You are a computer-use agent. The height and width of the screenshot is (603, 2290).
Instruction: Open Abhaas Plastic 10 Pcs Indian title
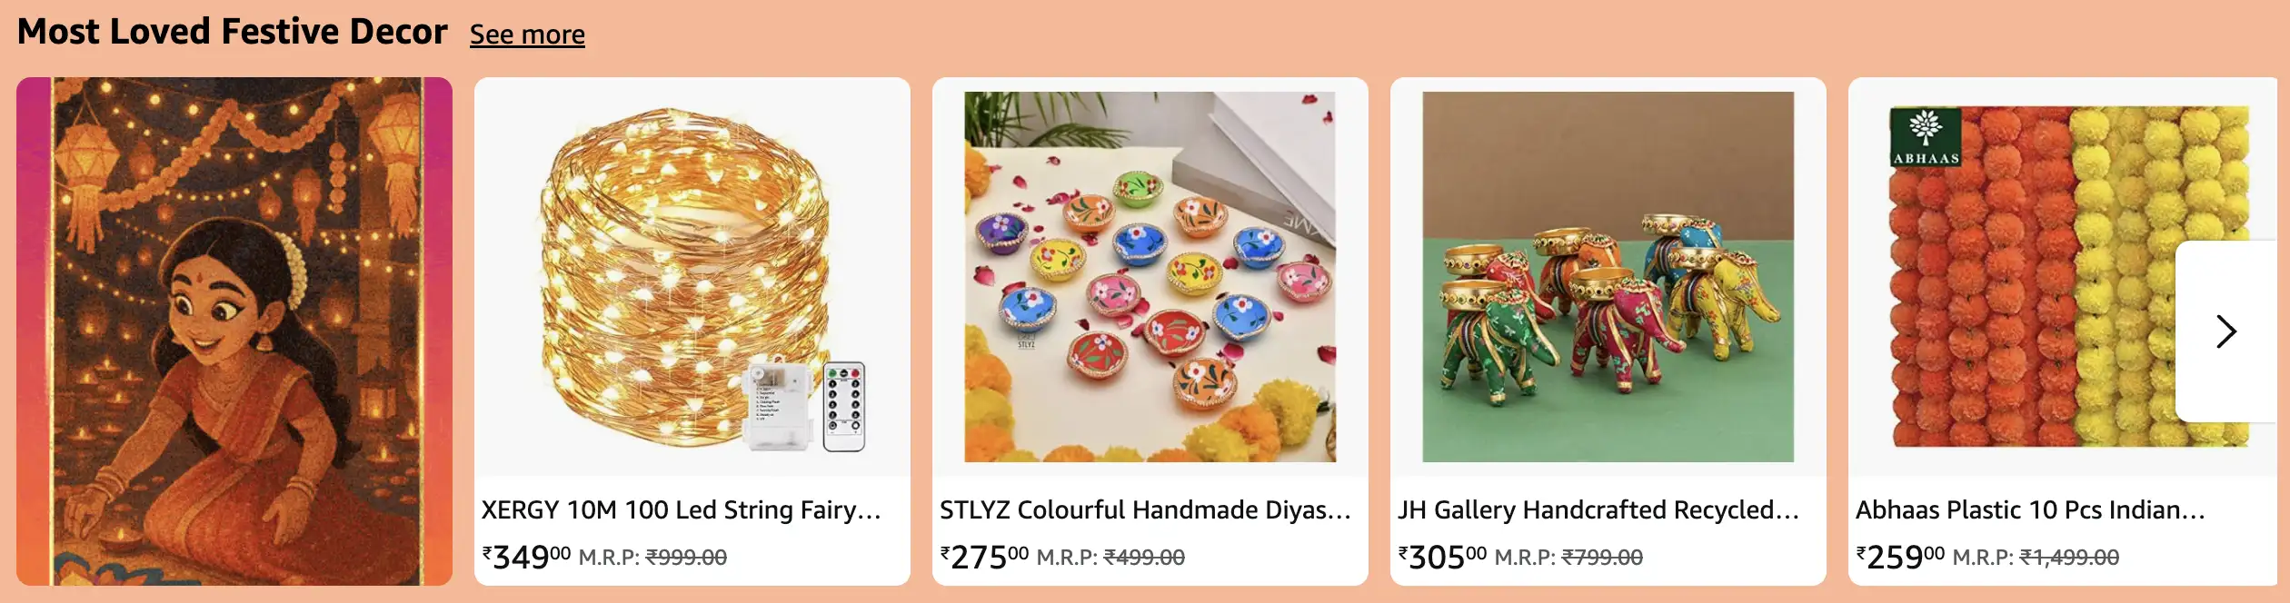click(x=2030, y=510)
